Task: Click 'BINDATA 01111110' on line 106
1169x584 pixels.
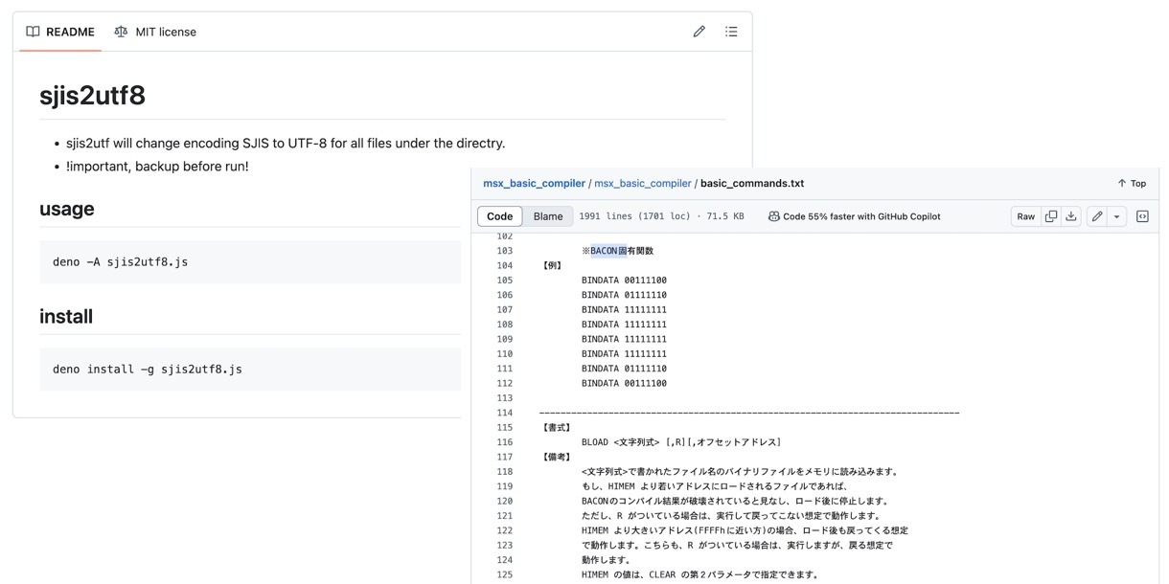Action: point(624,295)
